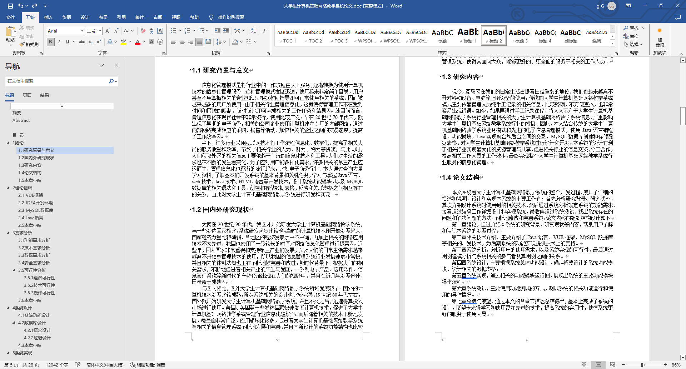686x369 pixels.
Task: Toggle Subscript formatting
Action: [90, 42]
